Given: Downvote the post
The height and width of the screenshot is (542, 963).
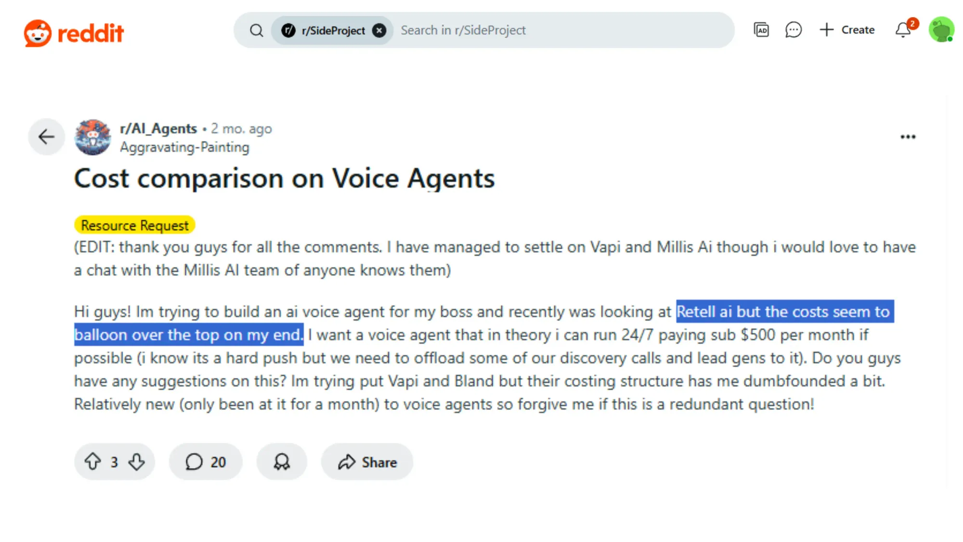Looking at the screenshot, I should tap(136, 462).
